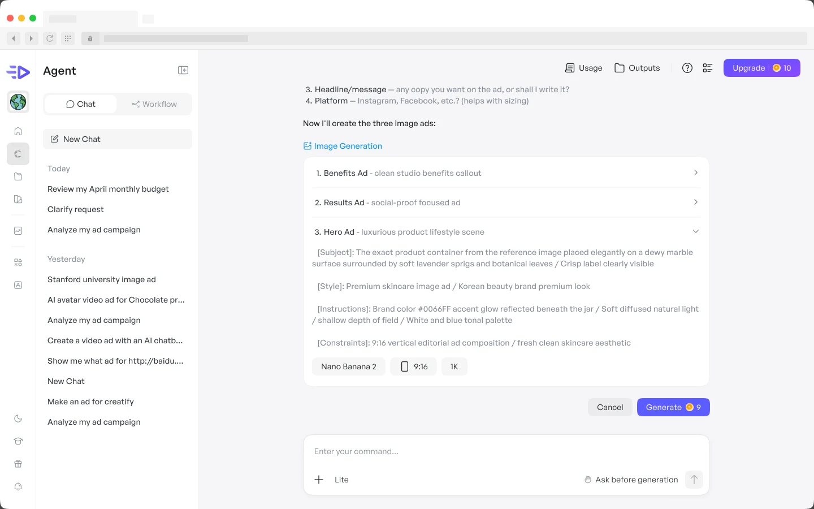Open the help question mark icon

(x=687, y=68)
